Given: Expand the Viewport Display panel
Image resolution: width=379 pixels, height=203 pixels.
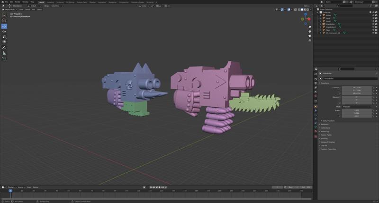Looking at the screenshot, I should (328, 142).
